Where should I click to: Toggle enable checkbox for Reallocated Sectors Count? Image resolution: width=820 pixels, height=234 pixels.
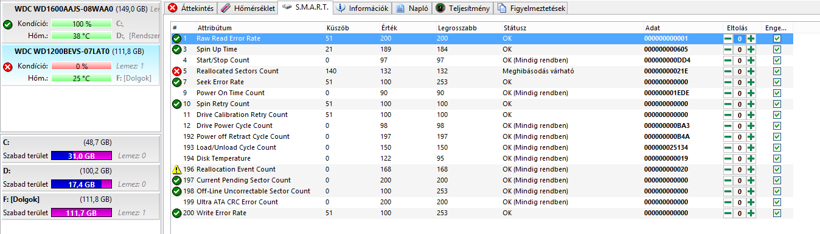click(776, 71)
